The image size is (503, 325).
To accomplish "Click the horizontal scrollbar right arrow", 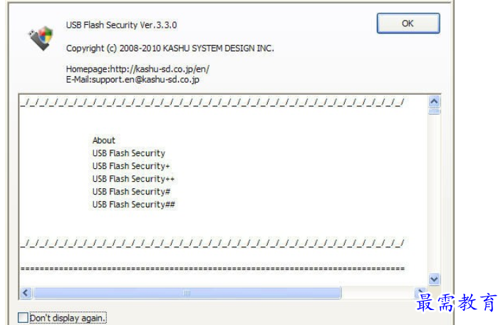I will click(x=420, y=292).
